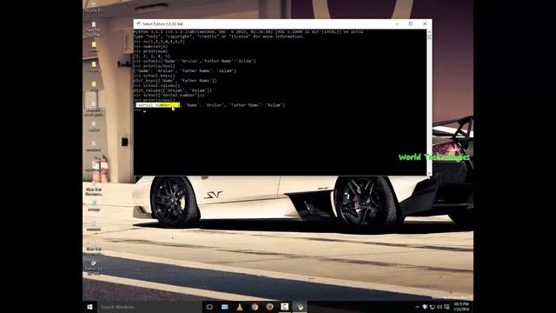Open network status in system tray
556x313 pixels.
click(x=433, y=307)
